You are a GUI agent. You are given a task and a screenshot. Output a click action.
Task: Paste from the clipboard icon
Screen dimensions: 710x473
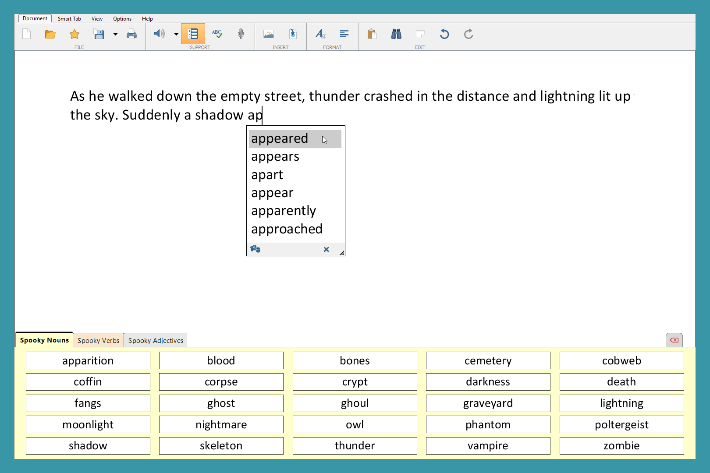(x=372, y=34)
